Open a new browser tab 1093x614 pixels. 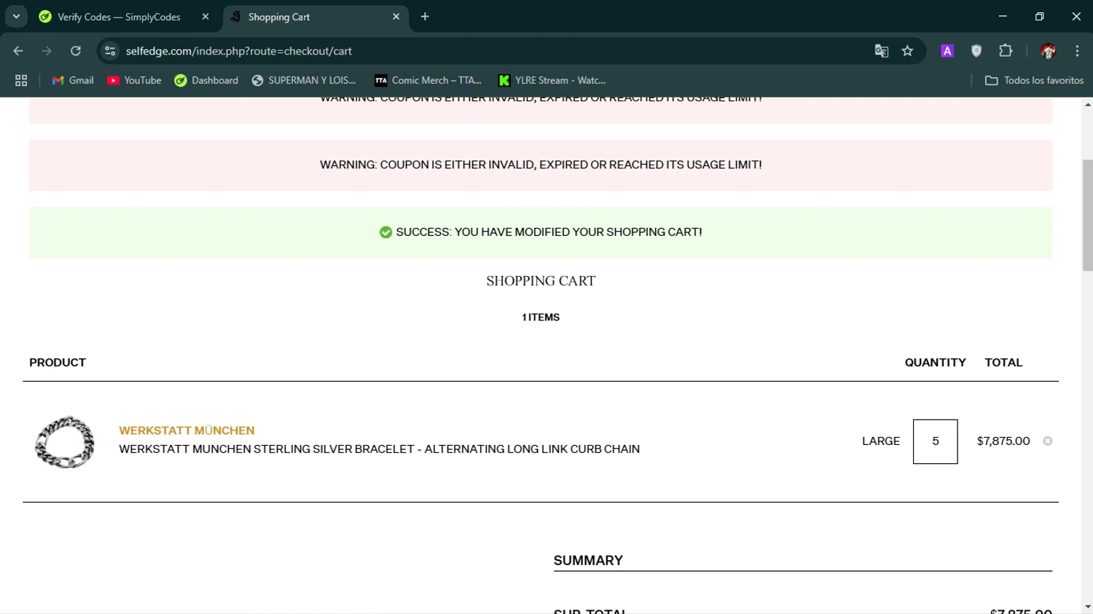[x=425, y=17]
